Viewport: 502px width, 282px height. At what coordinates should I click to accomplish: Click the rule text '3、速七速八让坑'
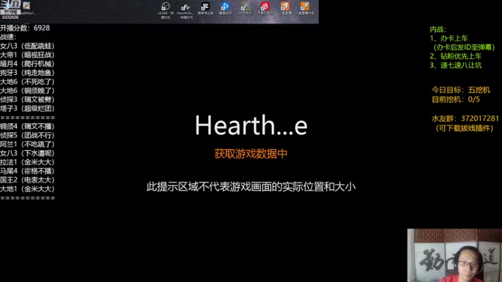click(456, 65)
